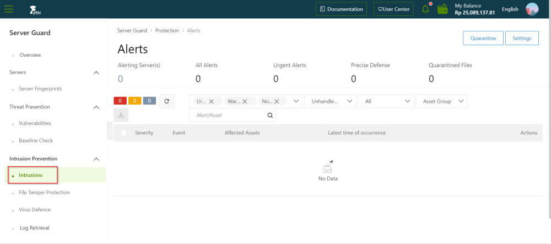Click the My Balance amount
Image resolution: width=551 pixels, height=244 pixels.
coord(475,13)
